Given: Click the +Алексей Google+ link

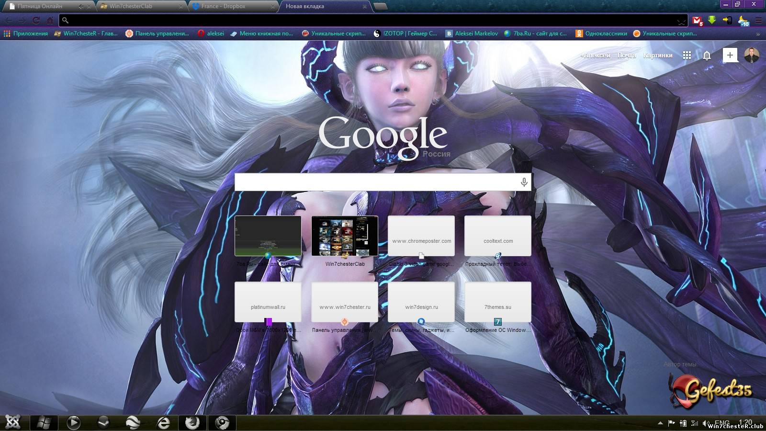Looking at the screenshot, I should (x=595, y=56).
